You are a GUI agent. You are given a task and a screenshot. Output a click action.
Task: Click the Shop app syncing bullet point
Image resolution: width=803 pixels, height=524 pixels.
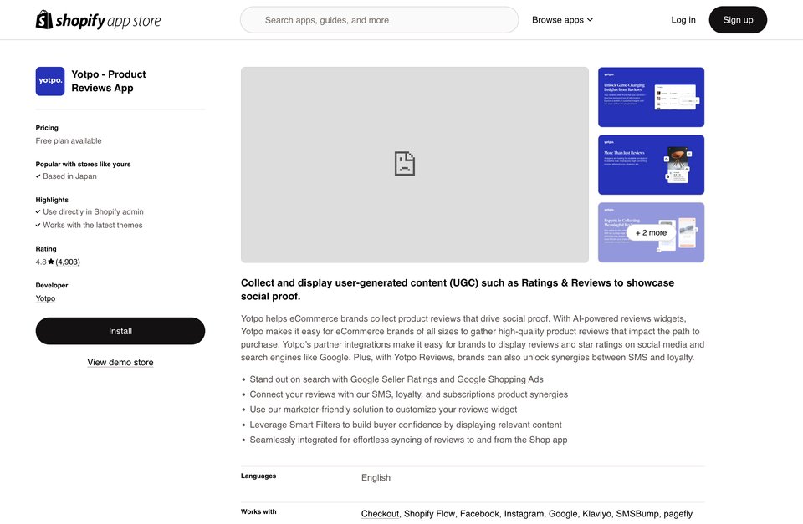coord(408,440)
